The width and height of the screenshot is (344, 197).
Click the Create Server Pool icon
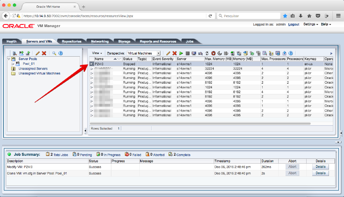pyautogui.click(x=21, y=53)
